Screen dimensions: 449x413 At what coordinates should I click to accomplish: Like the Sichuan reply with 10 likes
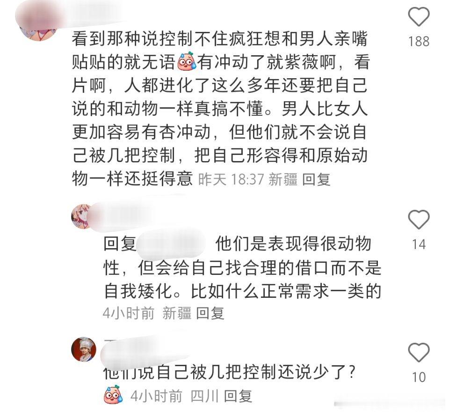419,352
